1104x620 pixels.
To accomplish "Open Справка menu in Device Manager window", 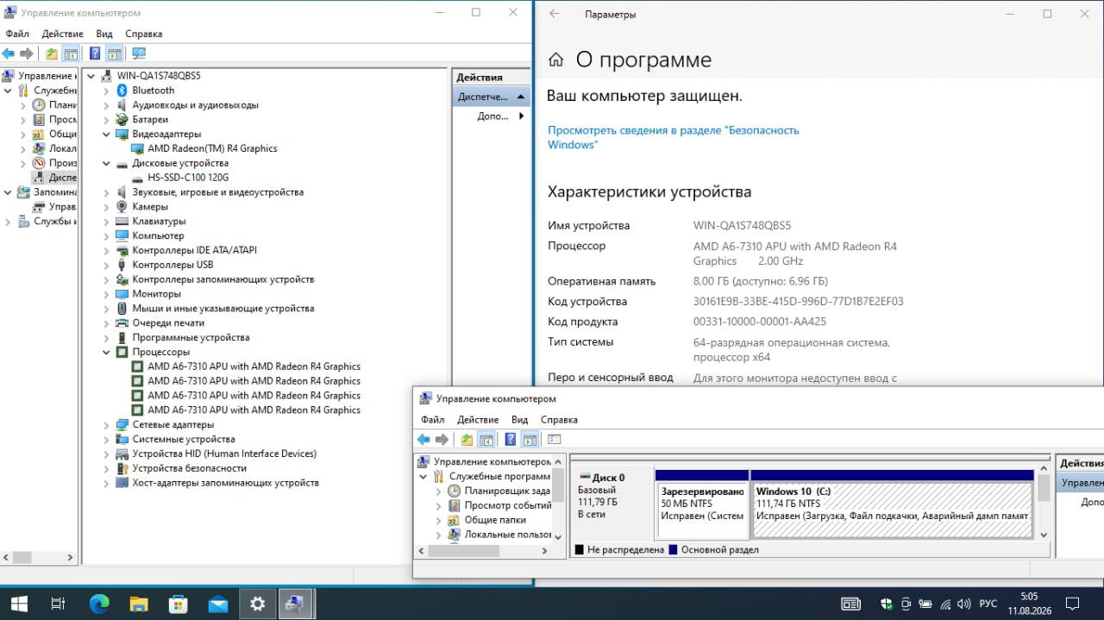I will [144, 34].
